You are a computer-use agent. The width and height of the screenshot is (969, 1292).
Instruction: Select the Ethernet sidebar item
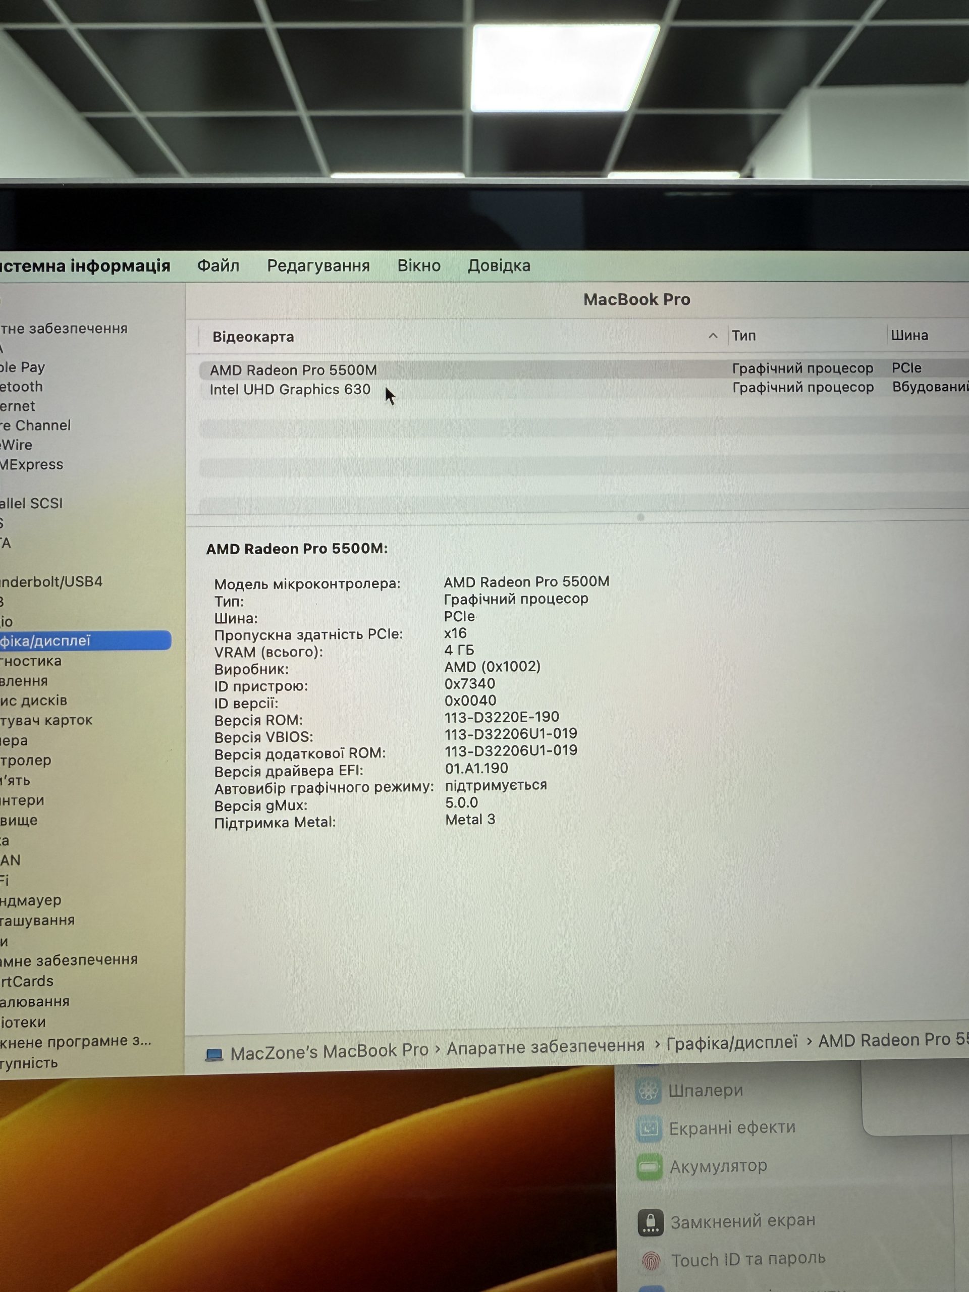coord(18,406)
